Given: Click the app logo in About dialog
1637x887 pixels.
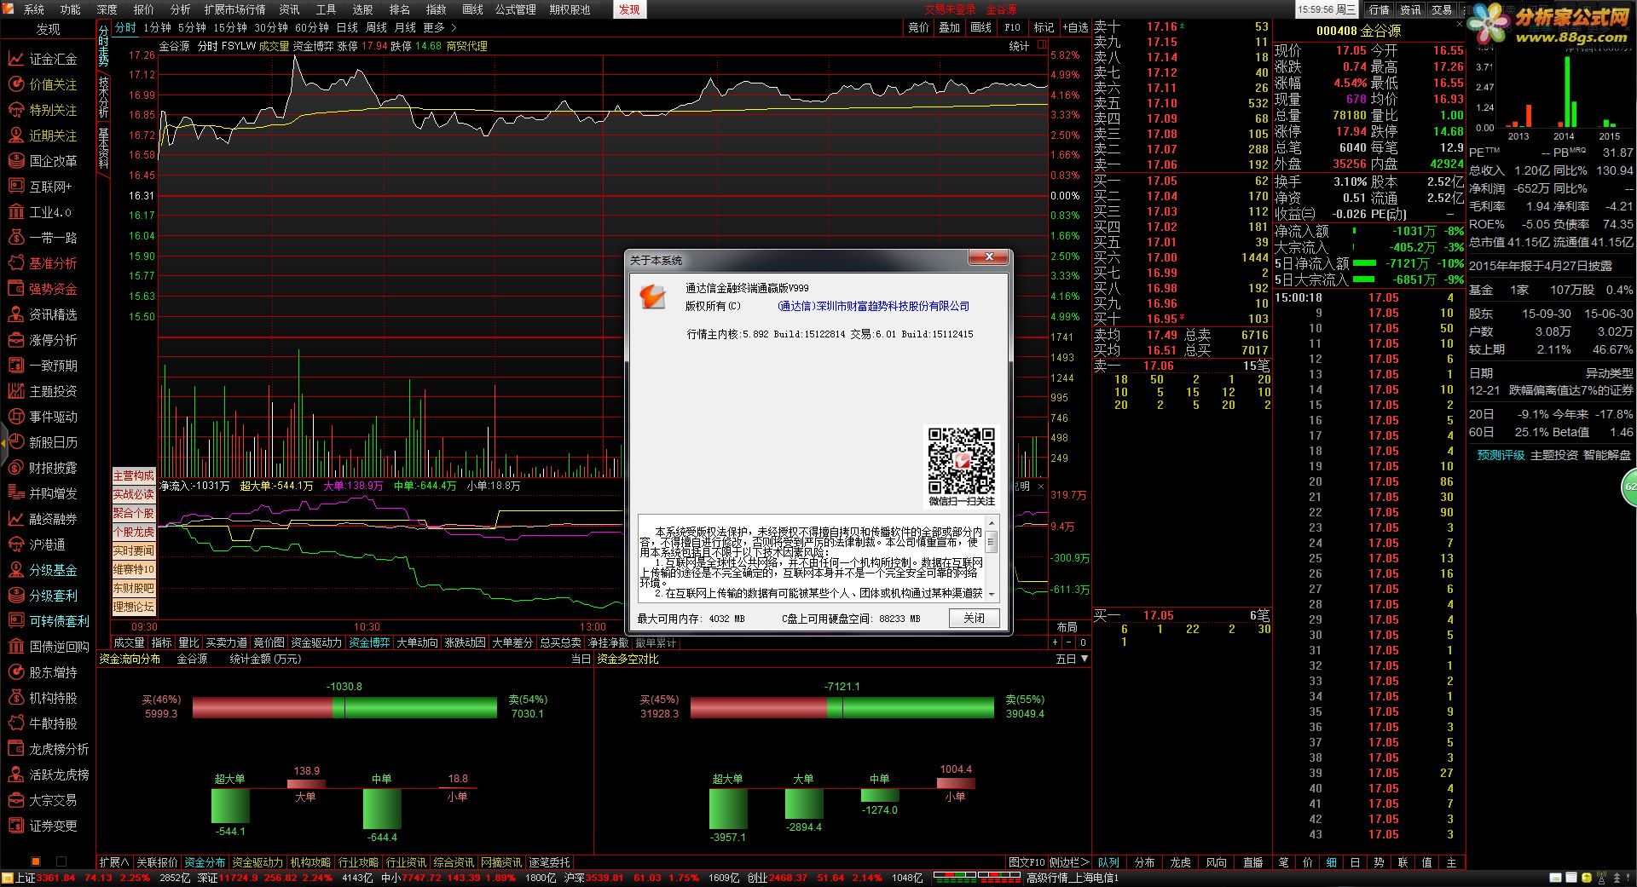Looking at the screenshot, I should (653, 297).
